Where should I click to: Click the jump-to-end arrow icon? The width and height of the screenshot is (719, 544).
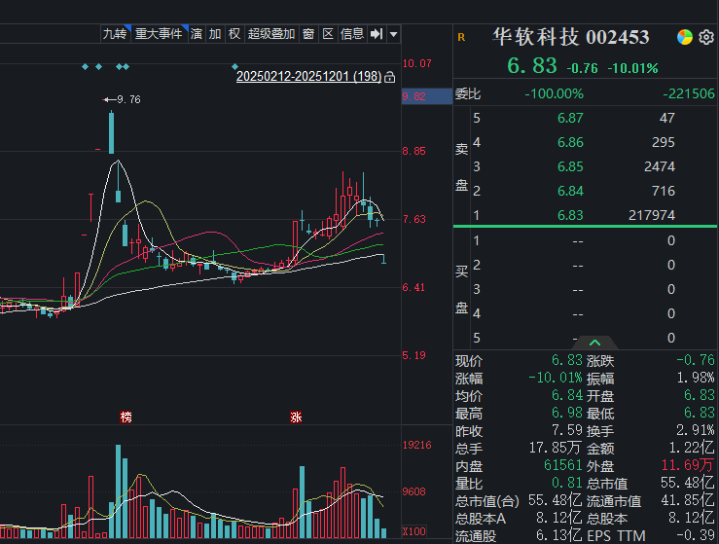(x=377, y=34)
